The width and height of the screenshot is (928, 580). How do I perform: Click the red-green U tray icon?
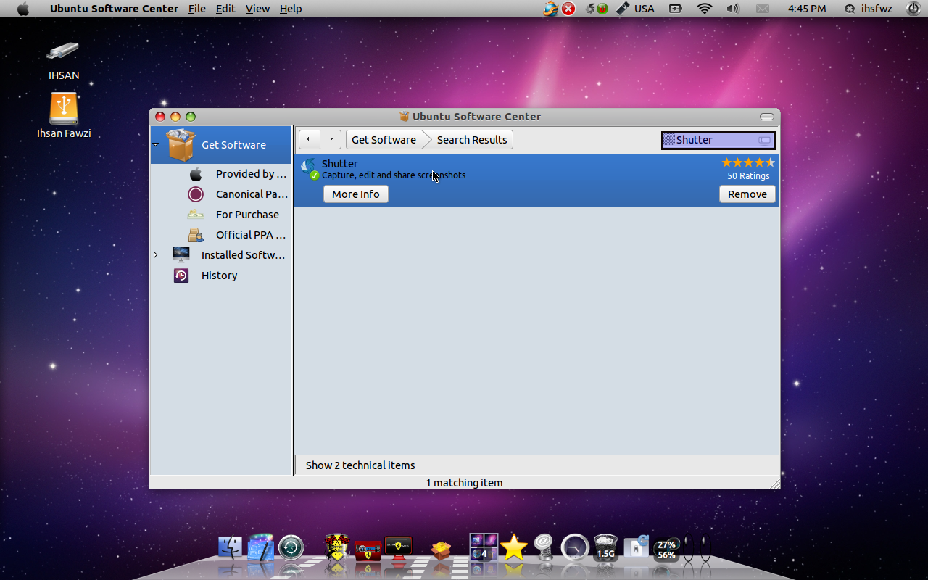[602, 9]
